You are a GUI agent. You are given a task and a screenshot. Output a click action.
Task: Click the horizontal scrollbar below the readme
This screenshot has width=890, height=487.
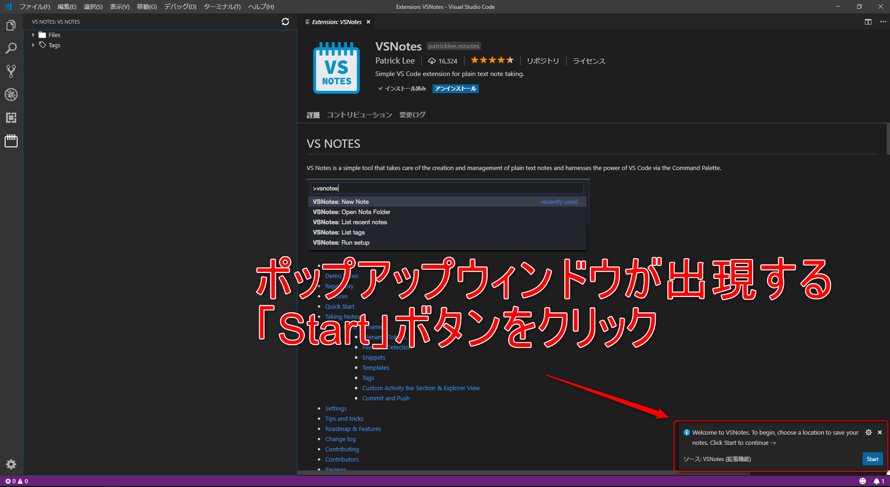(x=523, y=473)
